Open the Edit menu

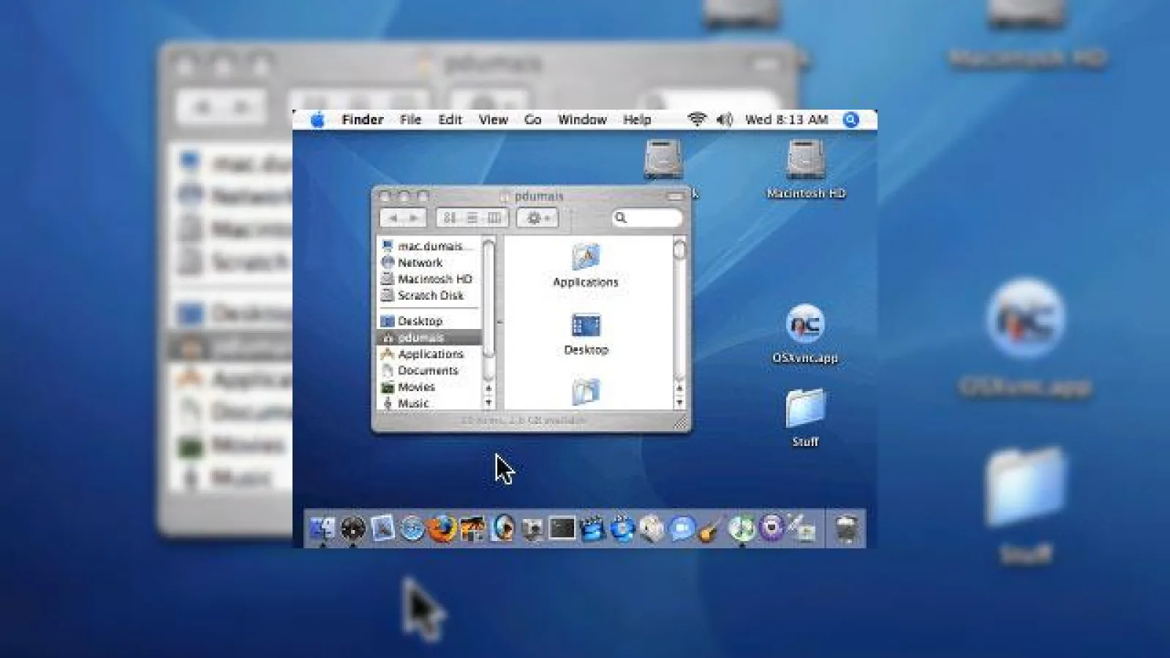450,119
